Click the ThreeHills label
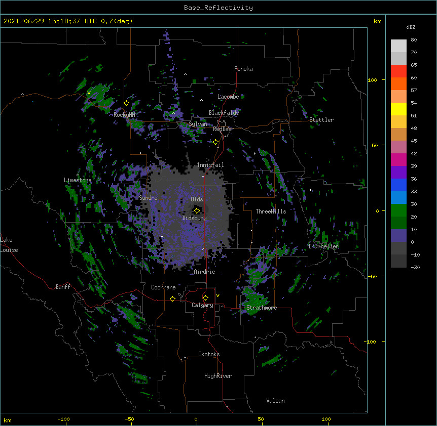The image size is (437, 426). [271, 211]
